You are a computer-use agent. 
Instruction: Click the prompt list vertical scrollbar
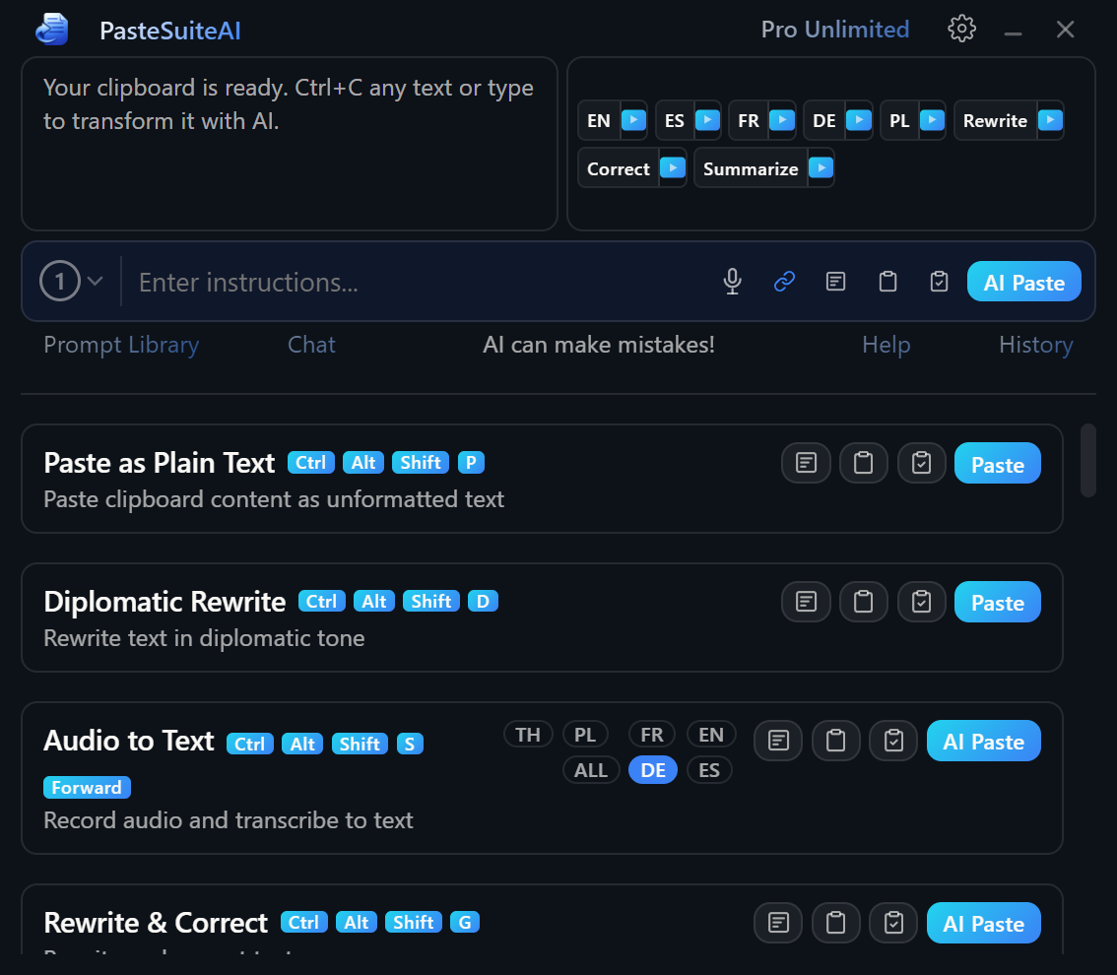[1087, 460]
